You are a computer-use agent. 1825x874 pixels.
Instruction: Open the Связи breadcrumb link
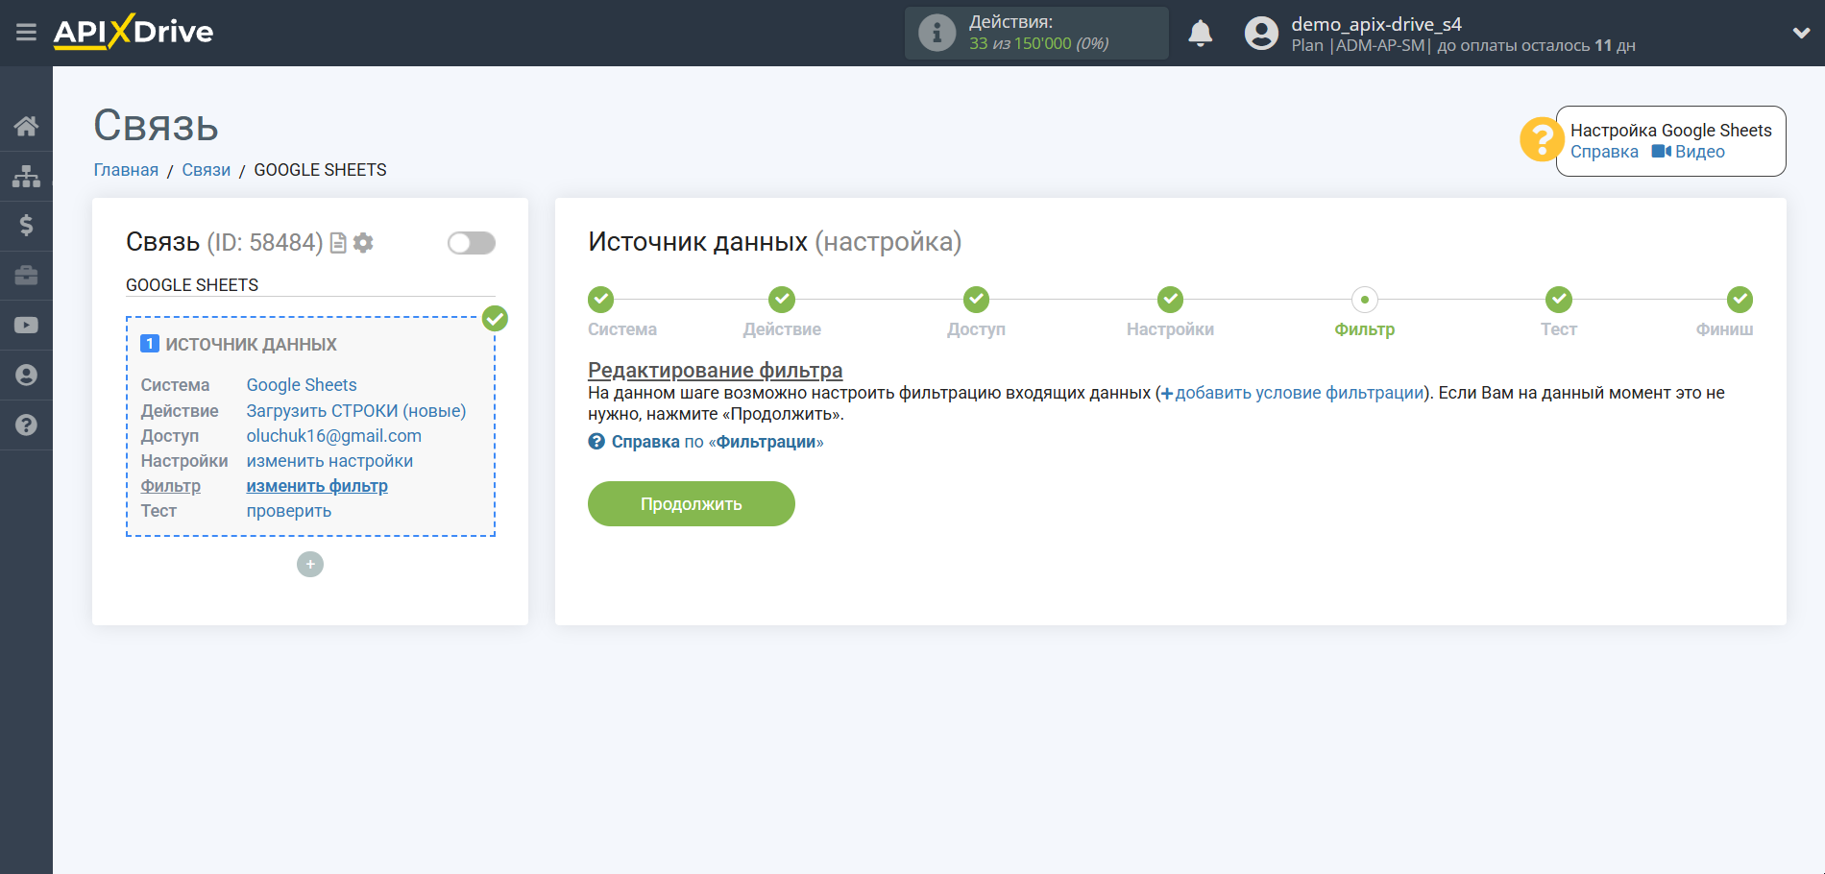coord(206,169)
